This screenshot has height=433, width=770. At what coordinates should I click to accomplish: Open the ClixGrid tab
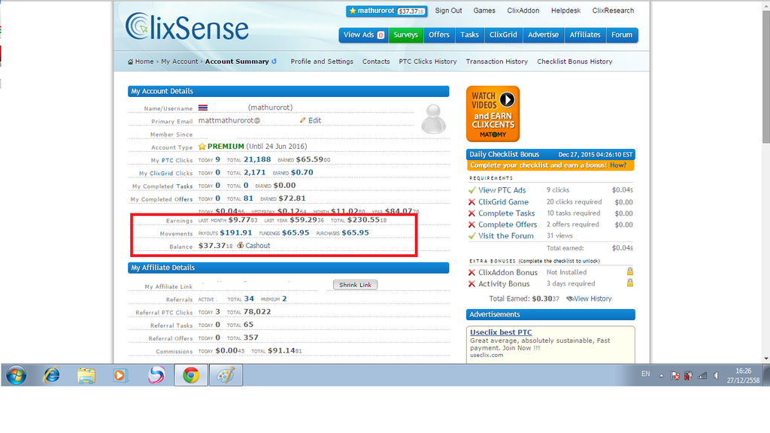(503, 35)
